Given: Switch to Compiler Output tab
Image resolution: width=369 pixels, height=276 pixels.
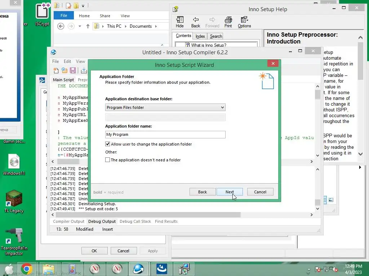Looking at the screenshot, I should [x=68, y=221].
